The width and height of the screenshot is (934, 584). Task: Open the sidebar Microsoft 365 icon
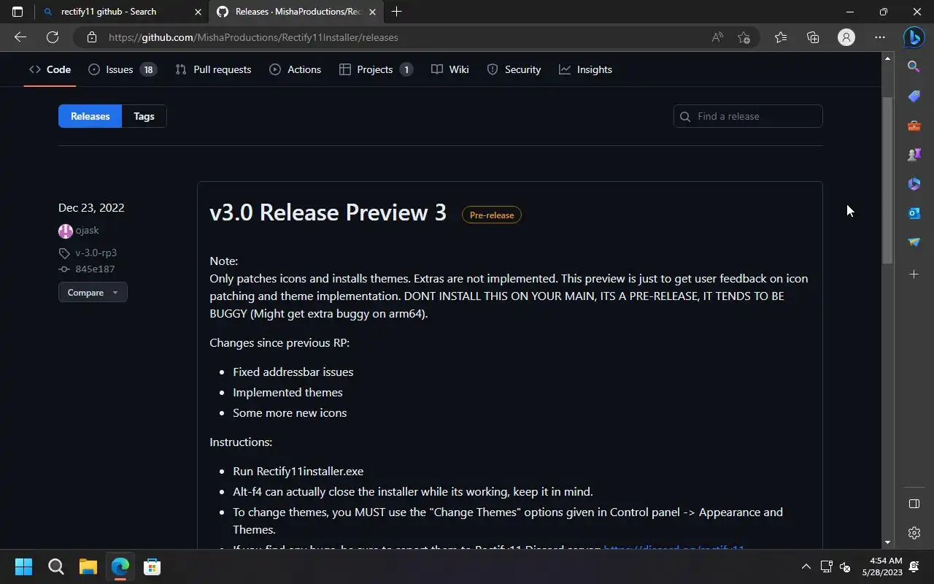(914, 184)
